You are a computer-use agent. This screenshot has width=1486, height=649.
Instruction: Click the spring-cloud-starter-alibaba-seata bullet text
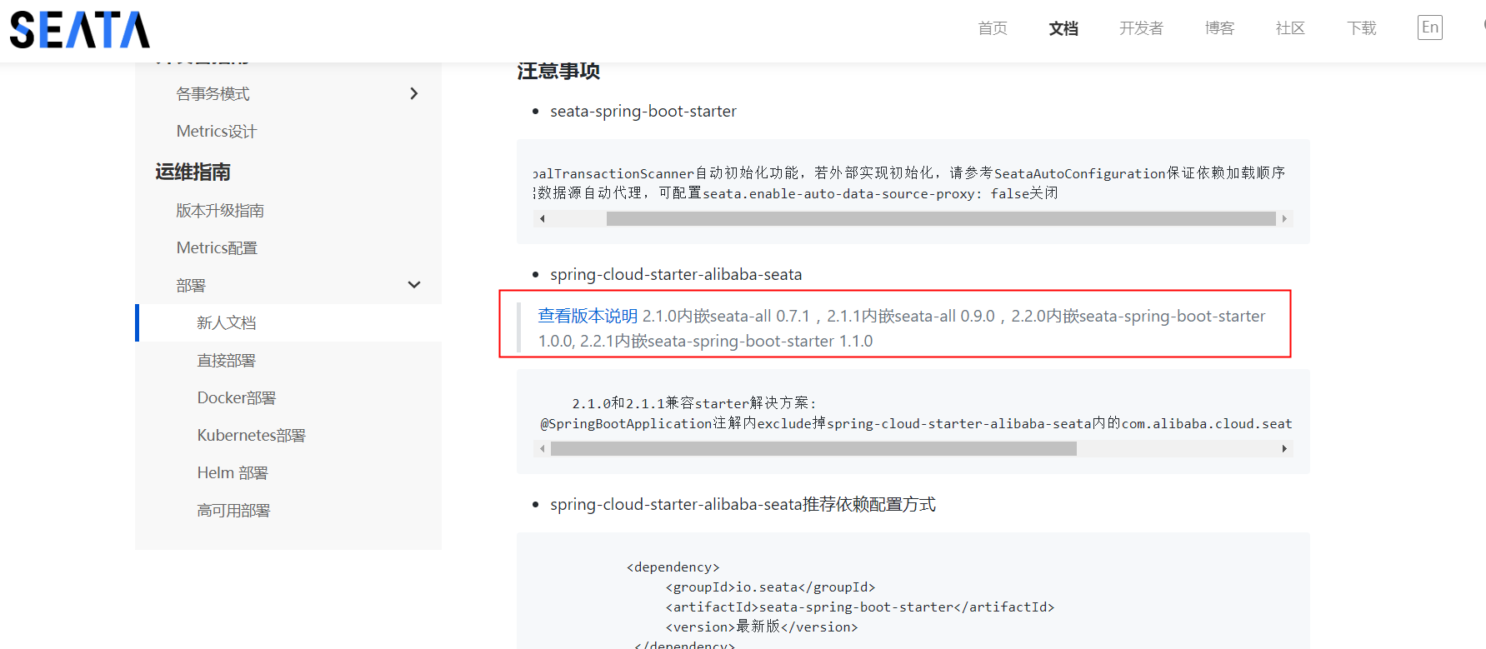tap(676, 274)
